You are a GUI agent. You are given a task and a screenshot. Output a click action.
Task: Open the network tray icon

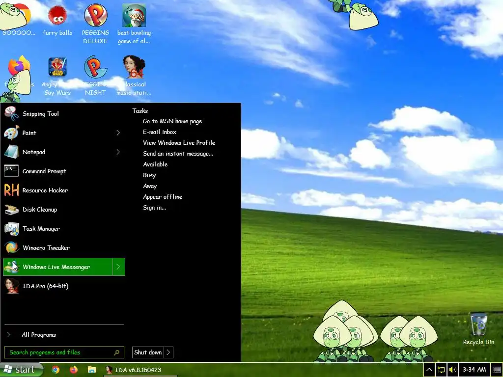pyautogui.click(x=441, y=370)
